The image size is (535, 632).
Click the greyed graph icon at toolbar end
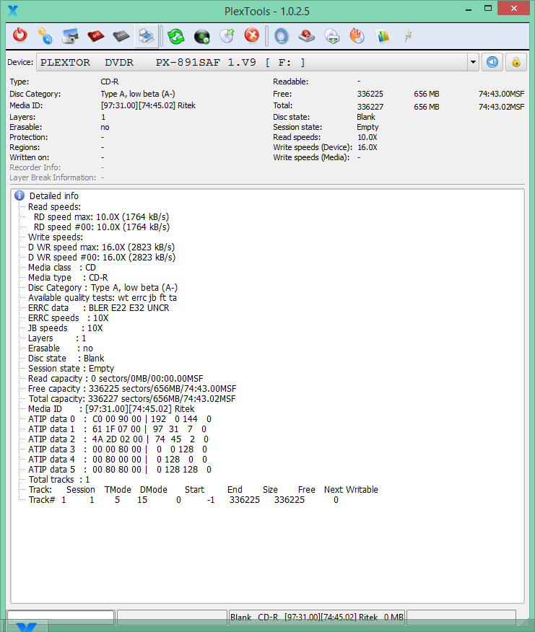[x=409, y=36]
